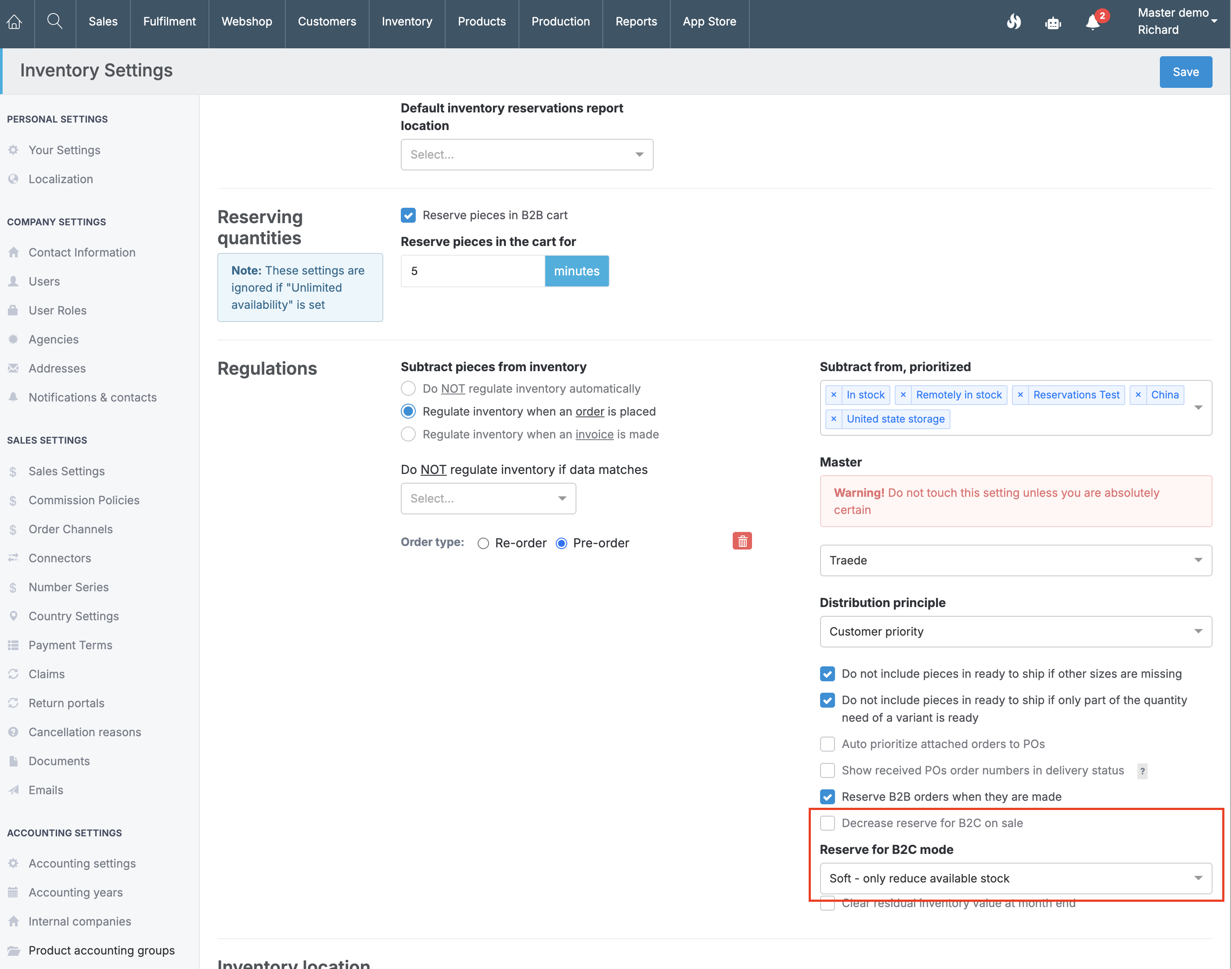The height and width of the screenshot is (969, 1231).
Task: Toggle Reserve pieces in B2B cart checkbox
Action: 408,216
